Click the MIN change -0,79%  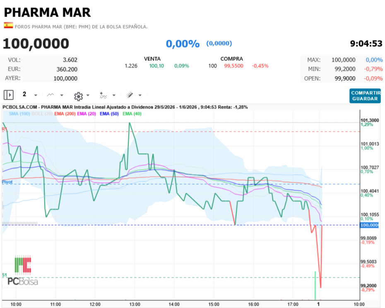click(373, 69)
